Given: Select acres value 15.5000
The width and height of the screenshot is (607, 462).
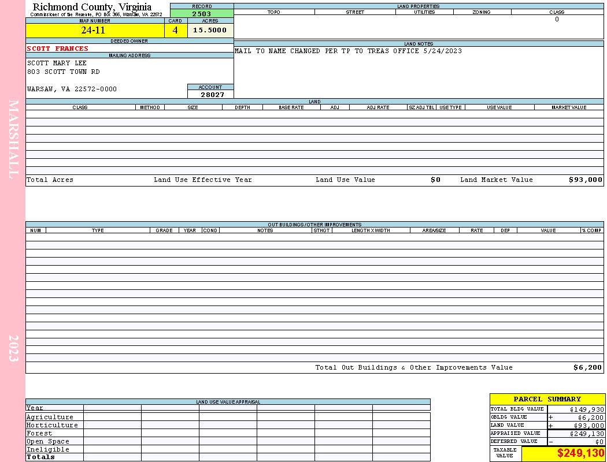Looking at the screenshot, I should click(x=210, y=30).
